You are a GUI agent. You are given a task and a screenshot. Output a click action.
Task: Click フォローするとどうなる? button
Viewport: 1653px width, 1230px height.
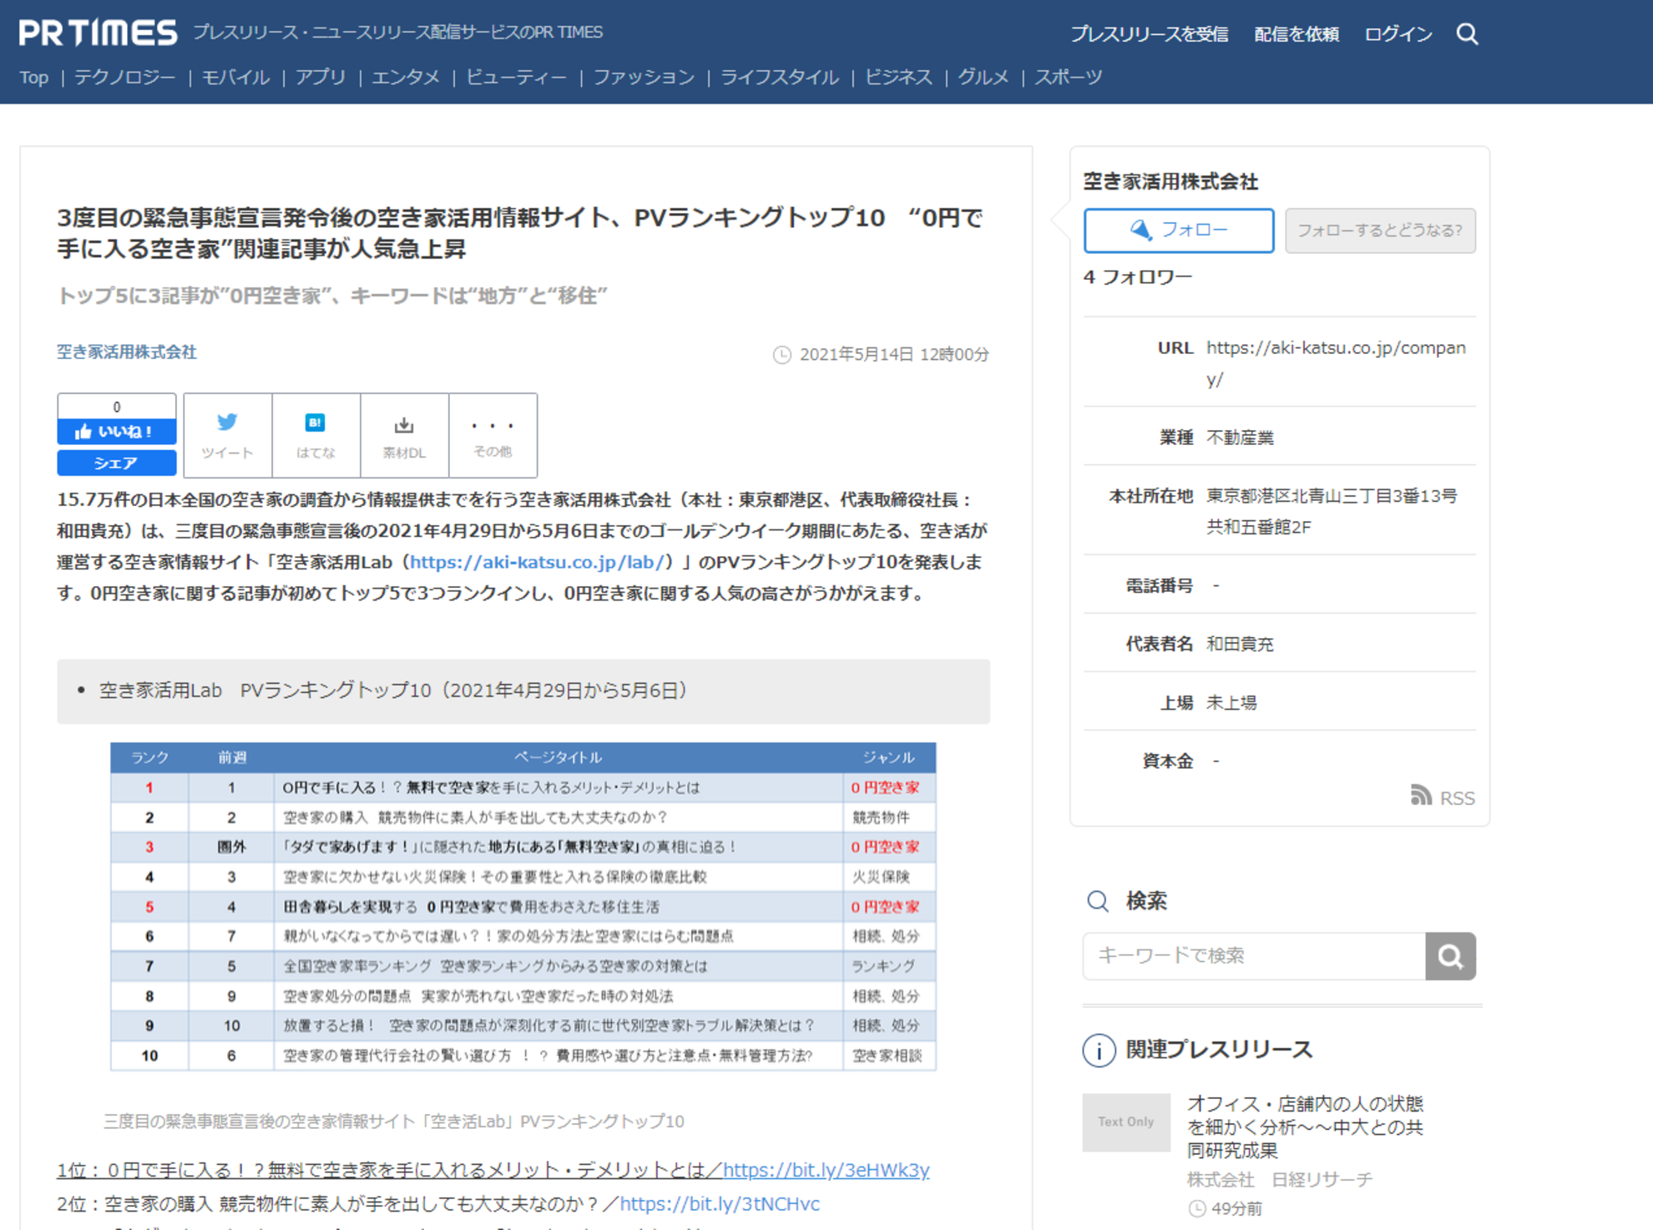click(x=1380, y=230)
